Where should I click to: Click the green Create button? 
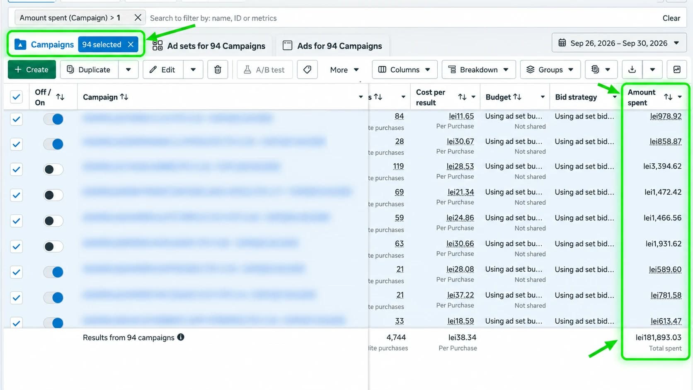31,70
